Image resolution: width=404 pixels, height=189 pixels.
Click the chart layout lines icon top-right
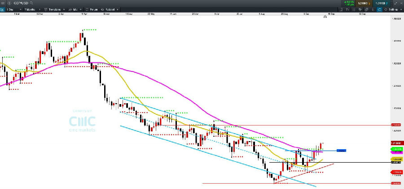(x=391, y=3)
